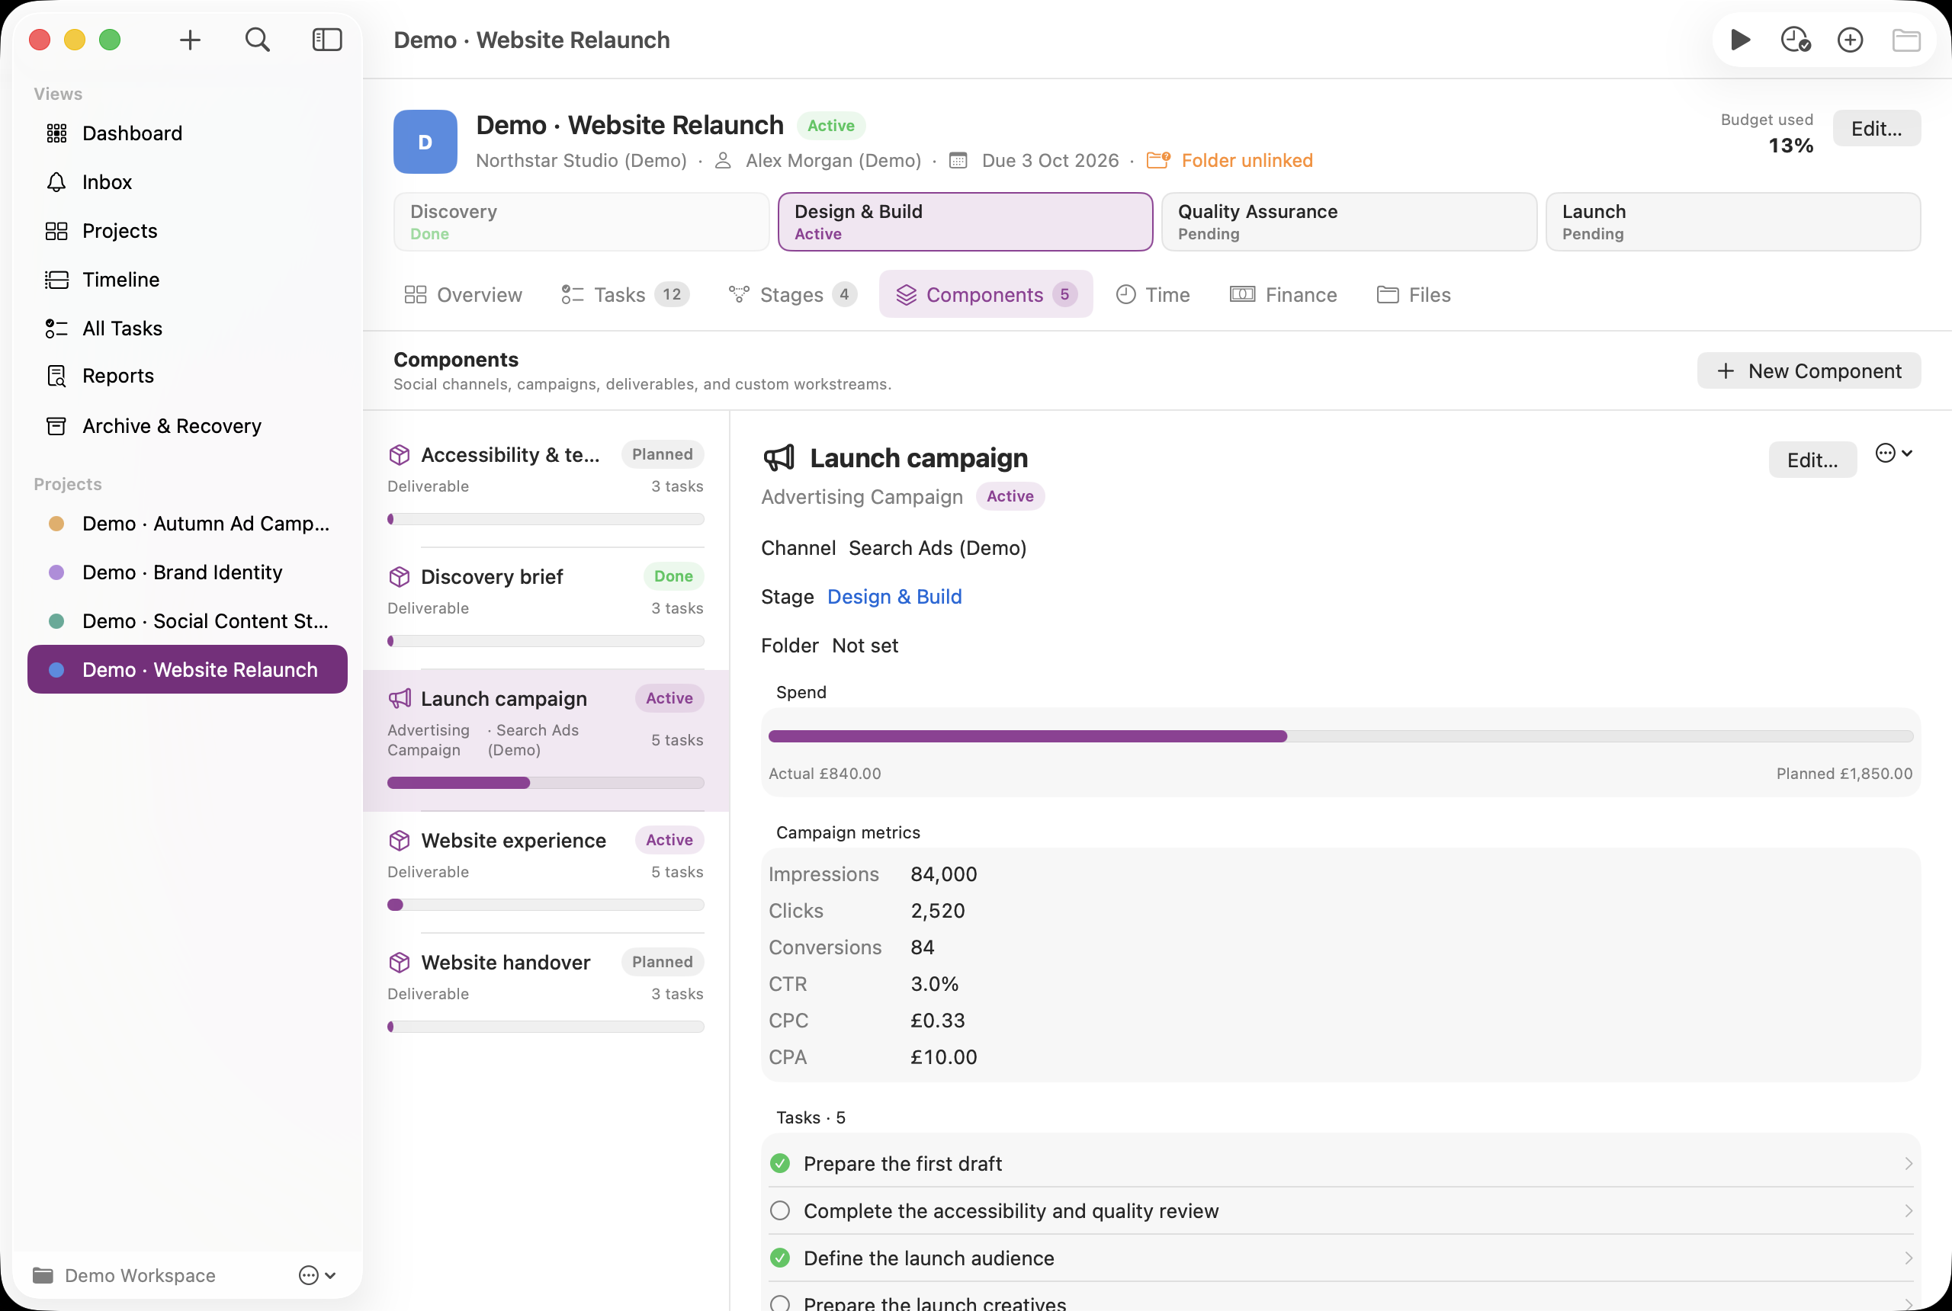Switch to the Stages tab

(x=792, y=294)
